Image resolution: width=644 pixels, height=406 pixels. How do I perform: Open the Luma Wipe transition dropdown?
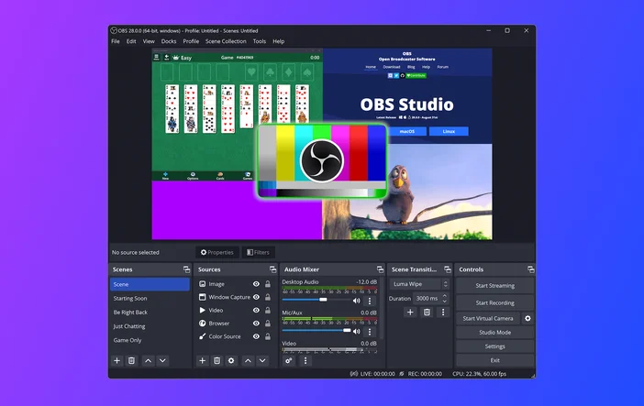(x=419, y=284)
